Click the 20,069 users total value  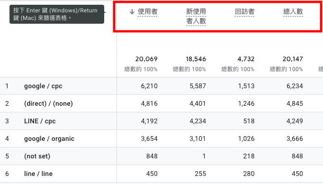146,59
